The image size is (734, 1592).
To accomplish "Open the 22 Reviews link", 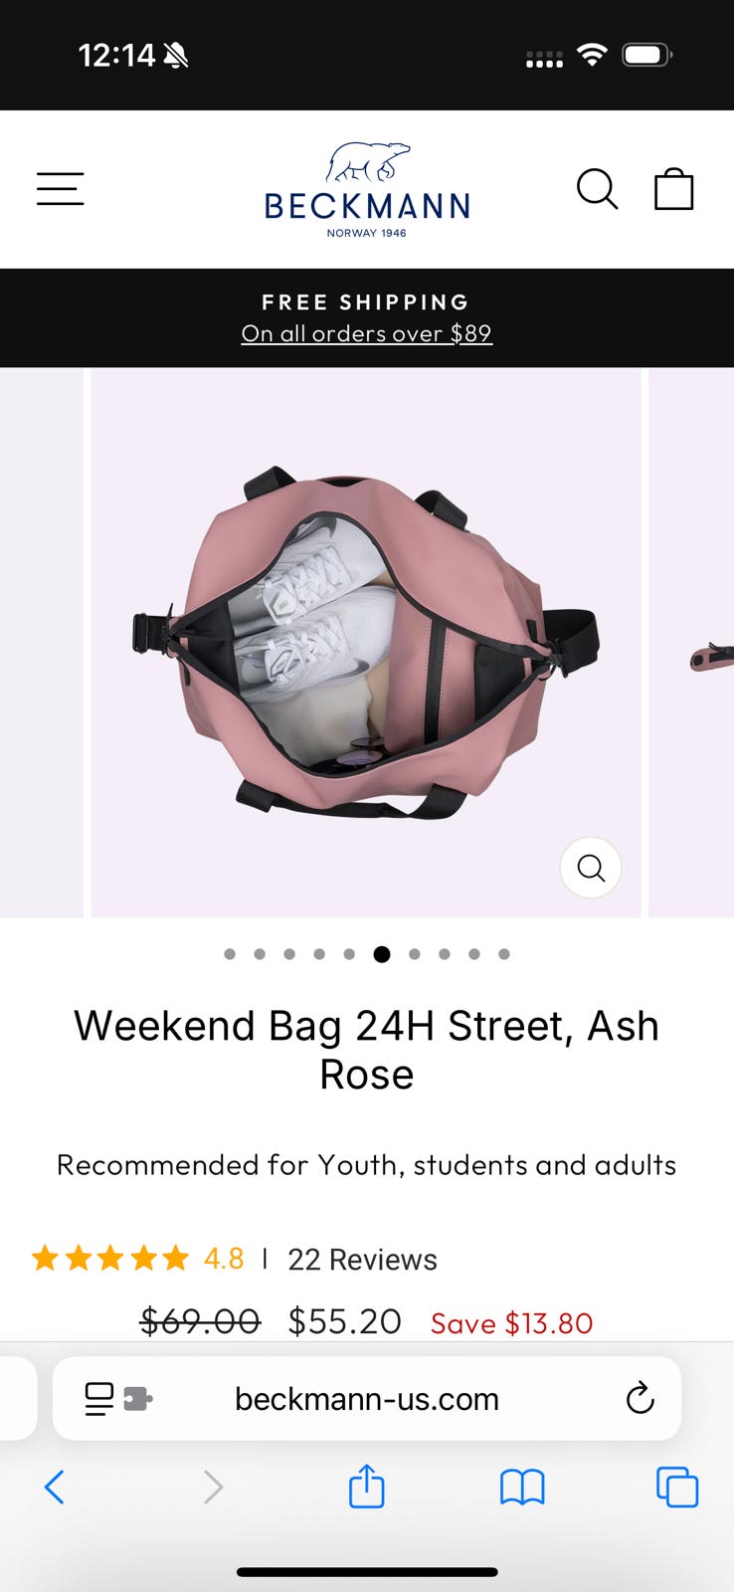I will point(362,1260).
